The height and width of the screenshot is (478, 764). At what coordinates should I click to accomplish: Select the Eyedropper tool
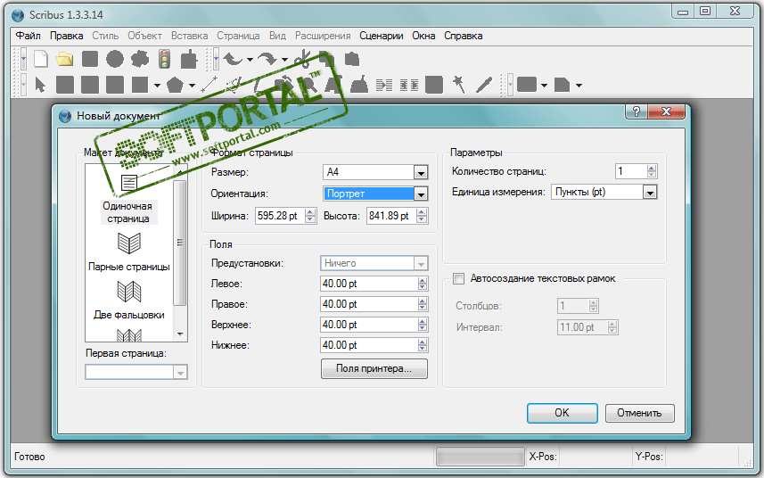tap(484, 85)
